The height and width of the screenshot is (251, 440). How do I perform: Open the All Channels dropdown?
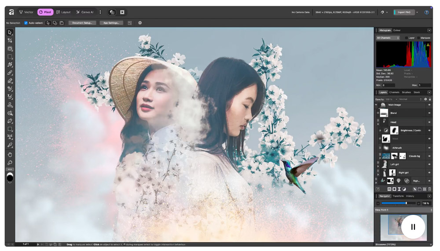tap(388, 38)
